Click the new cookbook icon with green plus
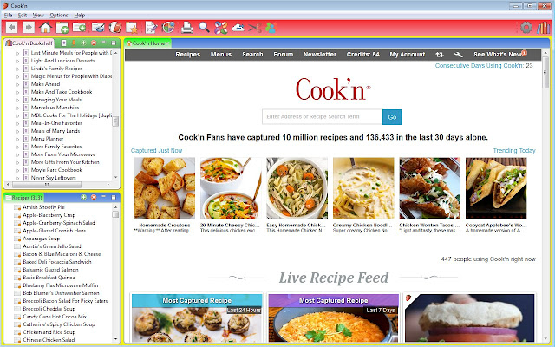This screenshot has height=347, width=555. point(62,28)
